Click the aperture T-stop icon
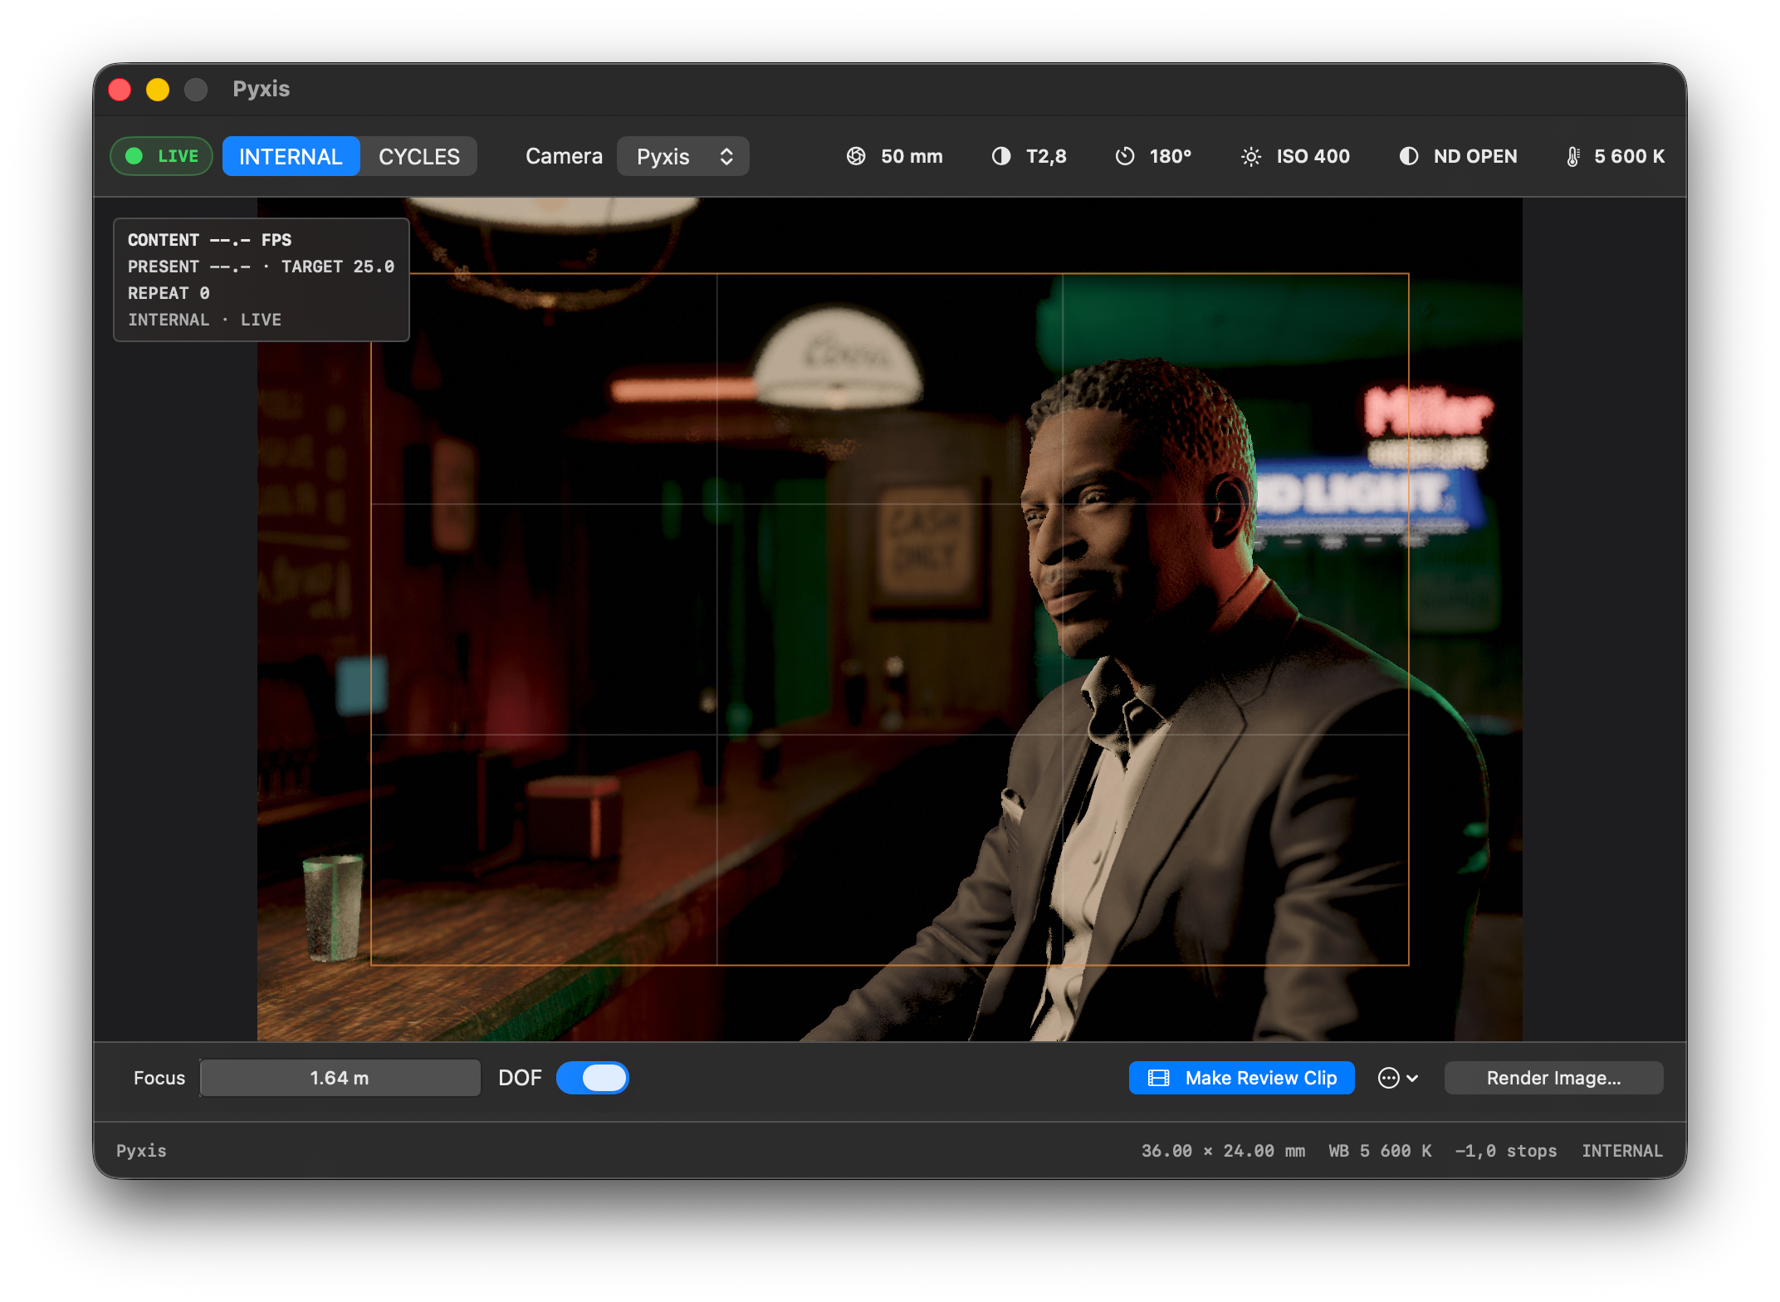The height and width of the screenshot is (1302, 1780). (1001, 156)
